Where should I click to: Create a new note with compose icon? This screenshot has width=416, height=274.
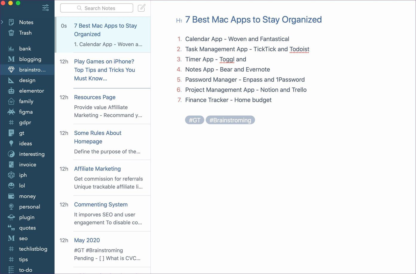point(142,8)
